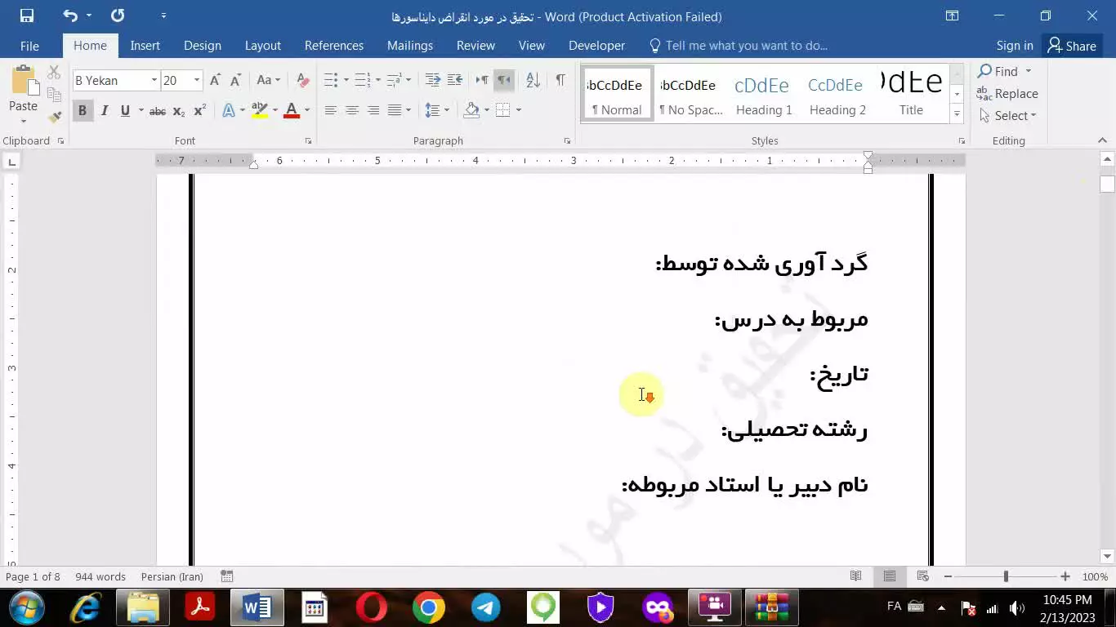
Task: Click the Save icon in the title bar
Action: [26, 16]
